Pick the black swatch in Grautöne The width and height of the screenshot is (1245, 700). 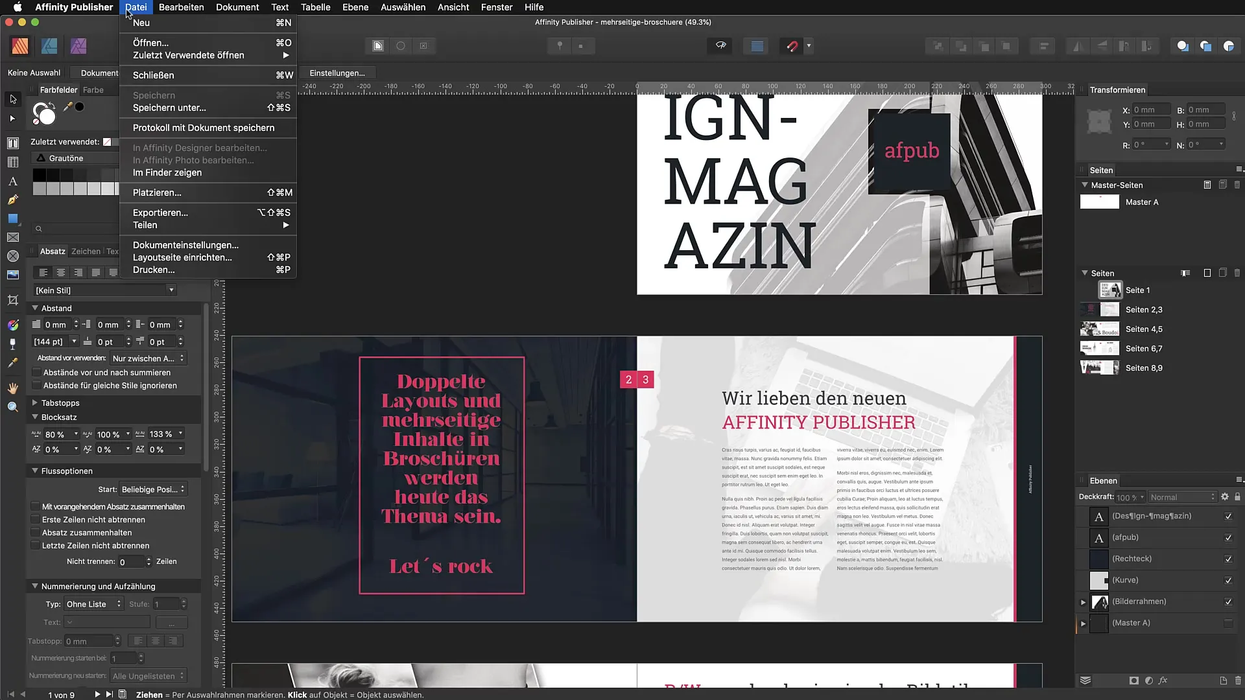(x=40, y=175)
